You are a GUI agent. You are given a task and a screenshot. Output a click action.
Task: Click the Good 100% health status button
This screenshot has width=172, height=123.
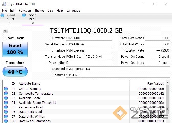tap(15, 49)
